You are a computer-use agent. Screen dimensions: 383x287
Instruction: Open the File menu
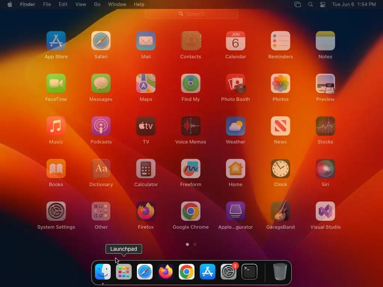[47, 4]
